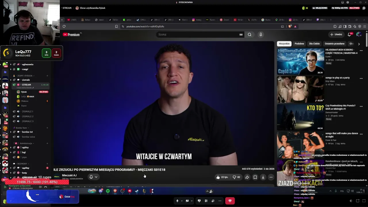Screen dimensions: 368x207
Task: Switch to the TikTok browser tab
Action: click(x=114, y=20)
